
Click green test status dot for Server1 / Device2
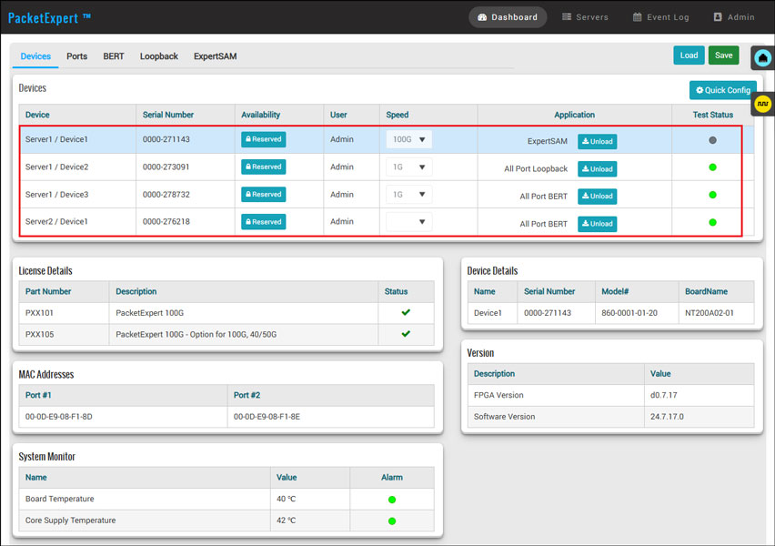712,167
